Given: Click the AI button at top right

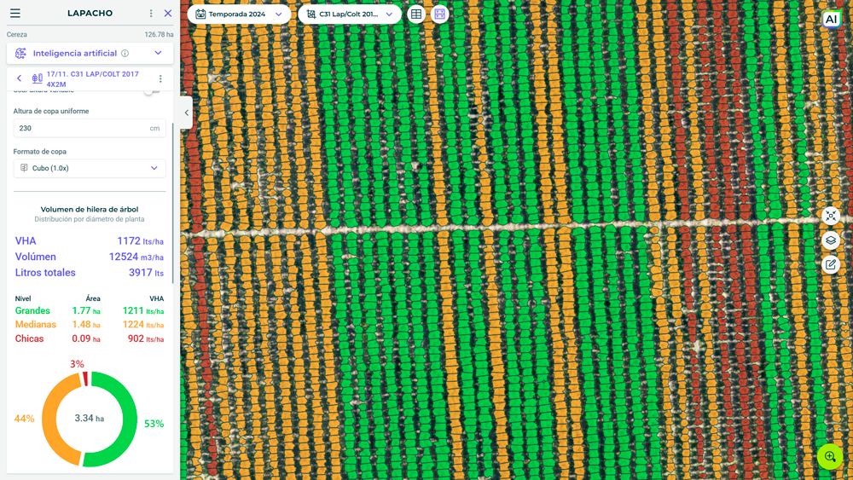Looking at the screenshot, I should click(830, 20).
